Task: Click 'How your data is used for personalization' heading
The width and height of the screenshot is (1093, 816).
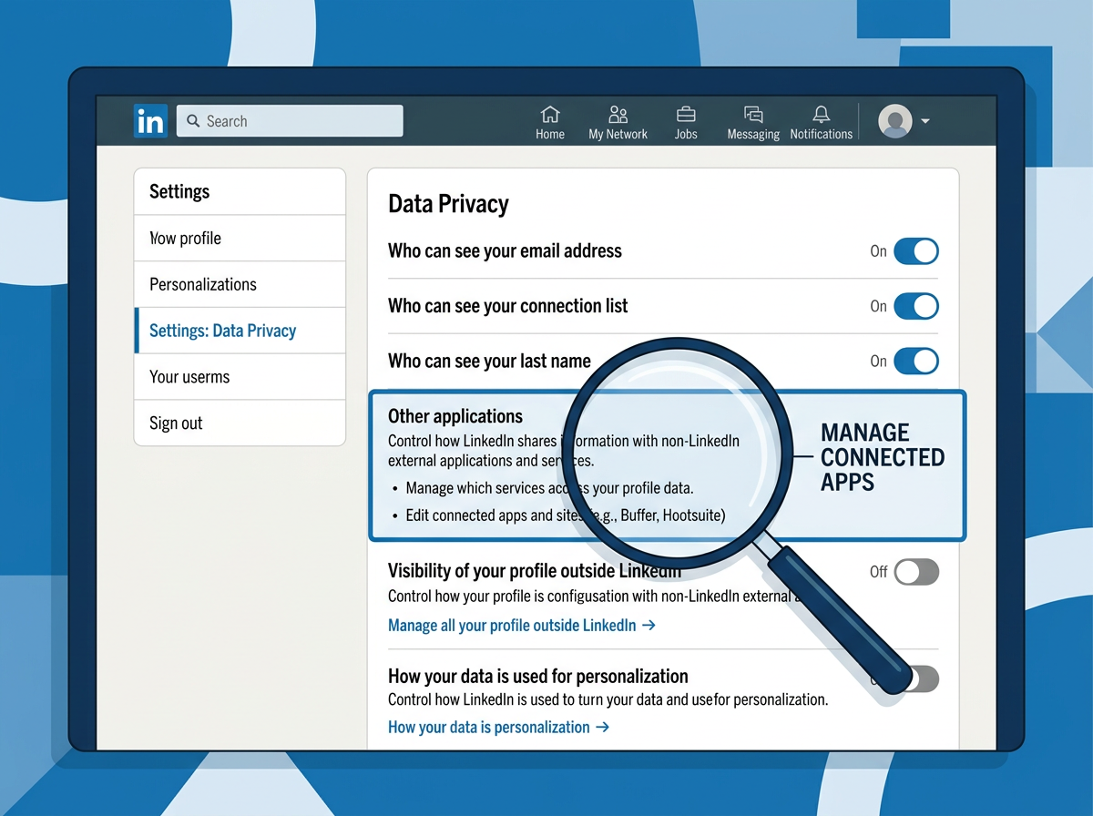Action: (538, 677)
